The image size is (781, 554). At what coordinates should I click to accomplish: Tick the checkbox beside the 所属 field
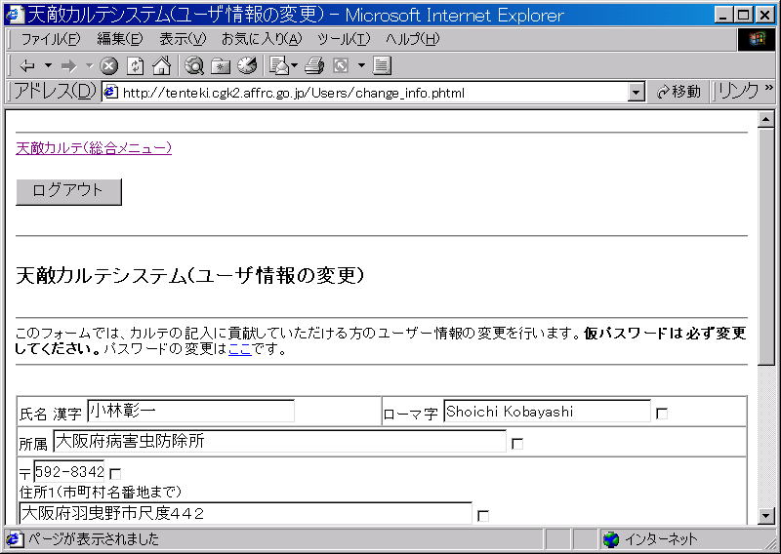[517, 444]
